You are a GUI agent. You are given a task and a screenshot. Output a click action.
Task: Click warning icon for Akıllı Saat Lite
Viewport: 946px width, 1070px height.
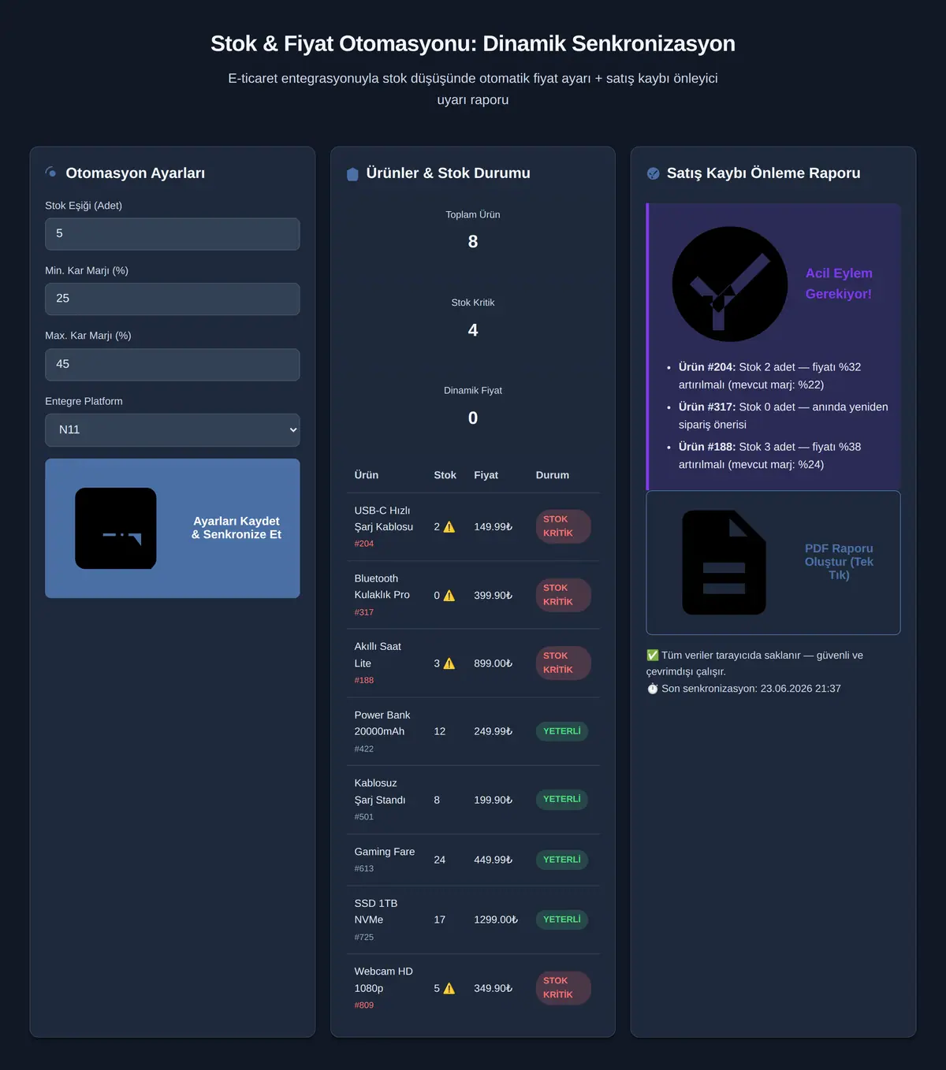pyautogui.click(x=449, y=663)
